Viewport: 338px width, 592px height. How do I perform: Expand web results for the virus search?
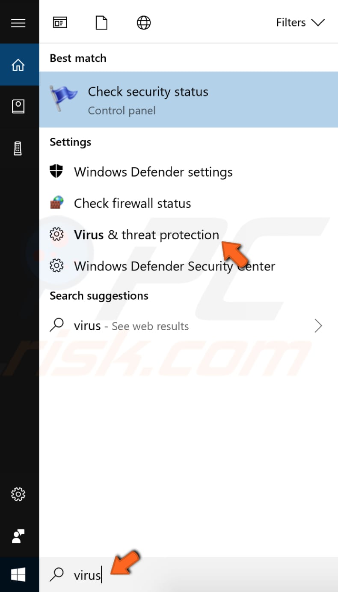pyautogui.click(x=318, y=326)
